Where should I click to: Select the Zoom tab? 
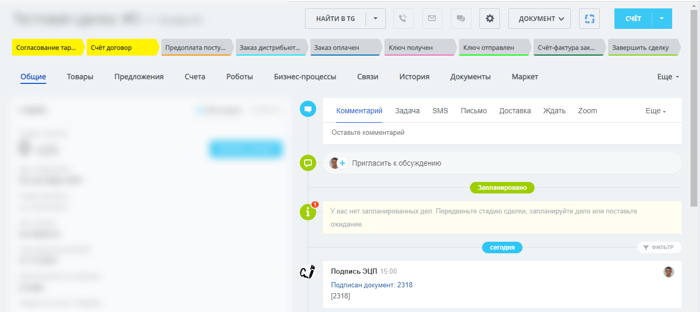pos(588,111)
